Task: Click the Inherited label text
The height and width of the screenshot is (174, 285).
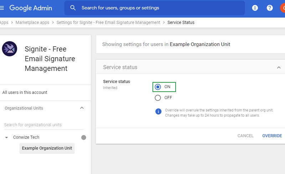Action: click(x=110, y=88)
